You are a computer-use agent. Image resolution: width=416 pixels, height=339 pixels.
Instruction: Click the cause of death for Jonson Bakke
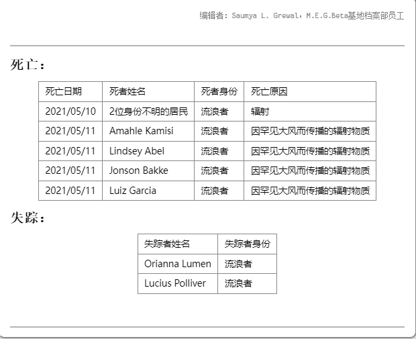point(311,171)
